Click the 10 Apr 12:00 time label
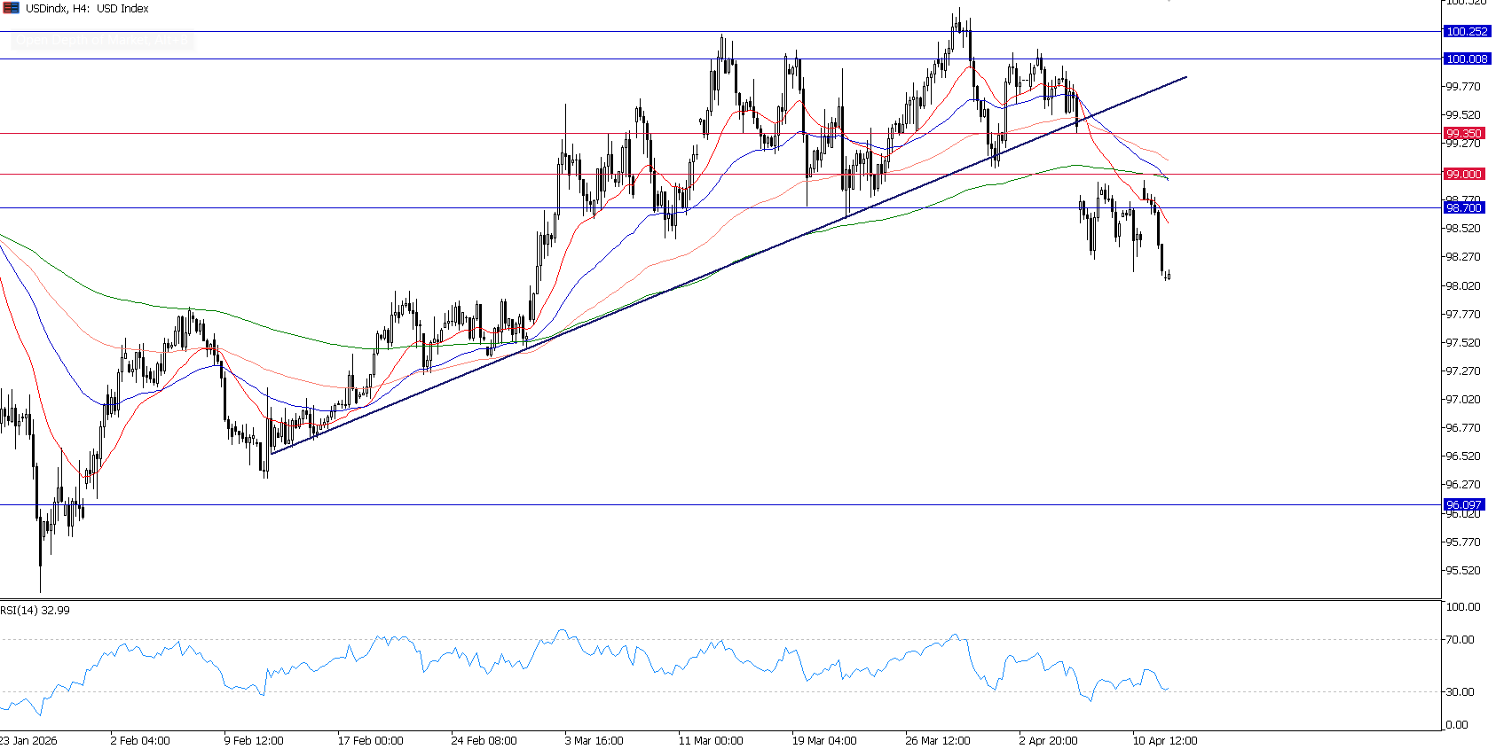 click(x=1165, y=740)
